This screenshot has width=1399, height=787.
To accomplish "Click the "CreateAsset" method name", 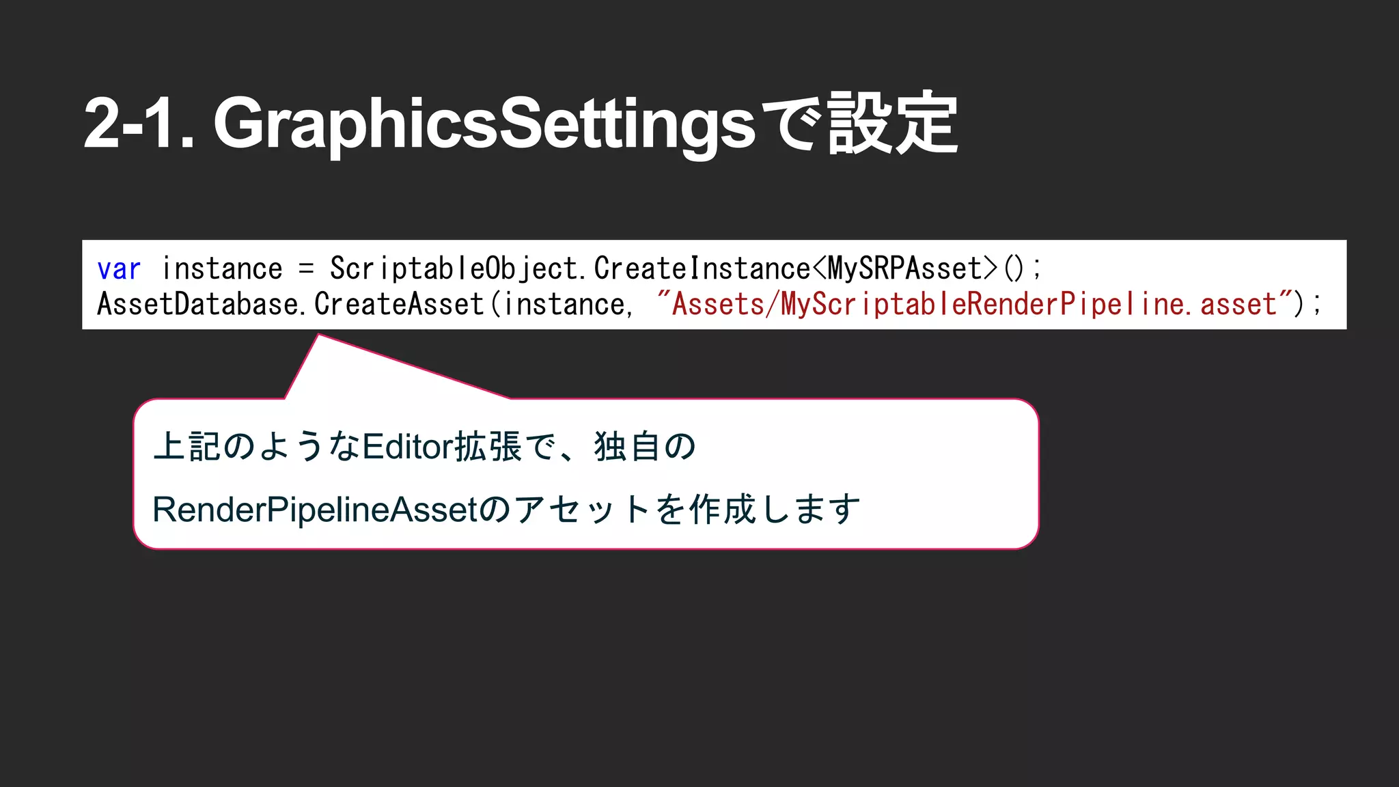I will (399, 305).
